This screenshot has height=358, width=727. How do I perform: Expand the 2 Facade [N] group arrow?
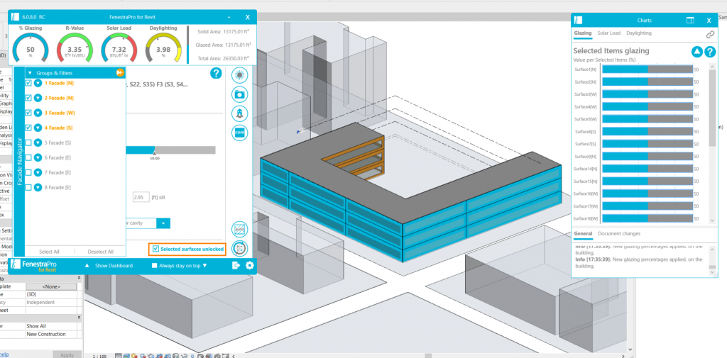tap(38, 98)
